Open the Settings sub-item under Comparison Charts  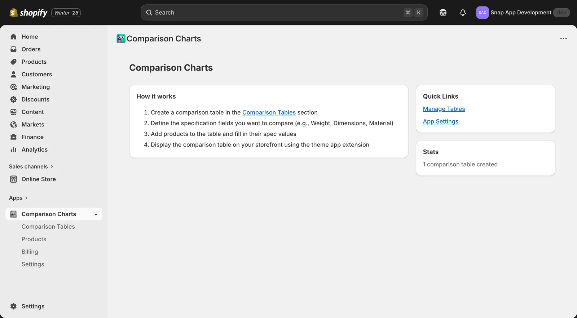(33, 264)
